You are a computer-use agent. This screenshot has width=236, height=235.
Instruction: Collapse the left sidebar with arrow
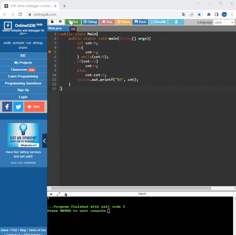click(x=44, y=141)
